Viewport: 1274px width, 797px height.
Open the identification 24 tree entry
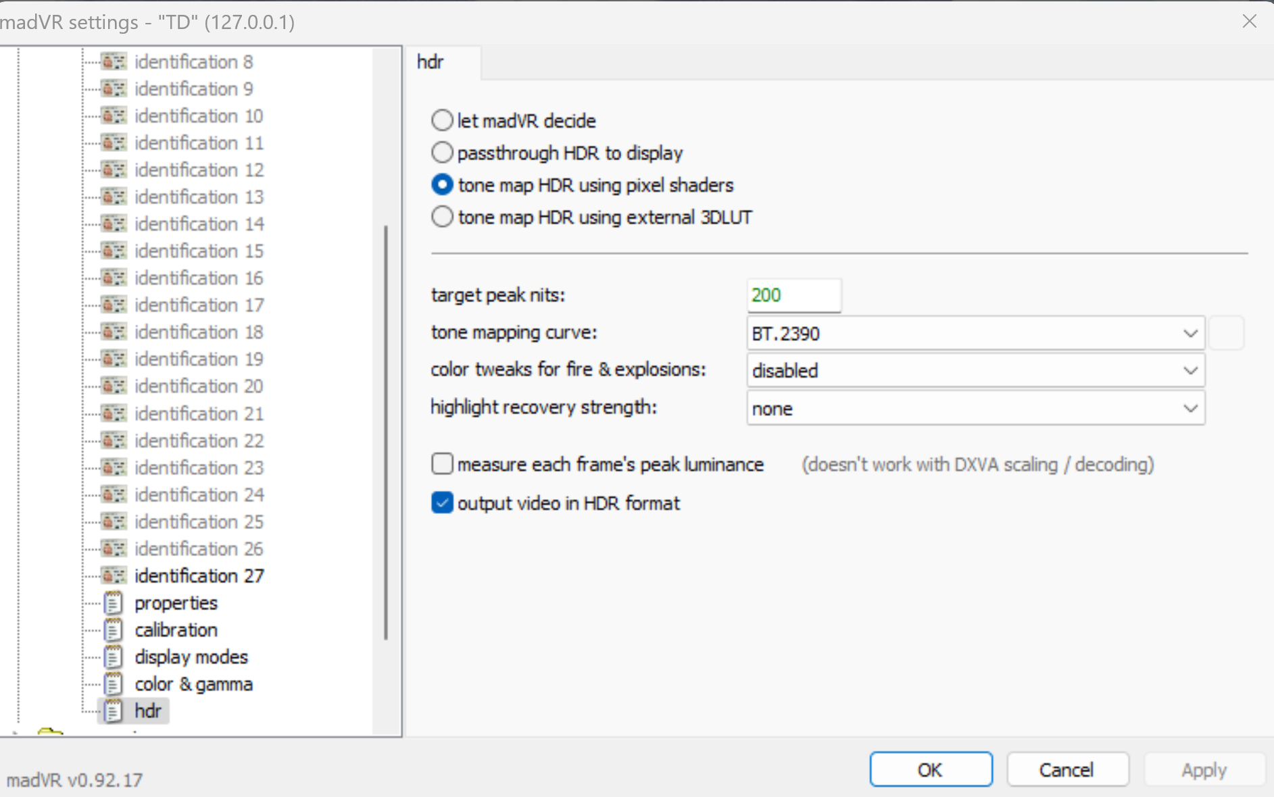(x=199, y=494)
